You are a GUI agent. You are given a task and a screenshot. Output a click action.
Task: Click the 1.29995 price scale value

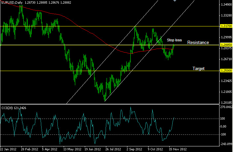(226, 37)
